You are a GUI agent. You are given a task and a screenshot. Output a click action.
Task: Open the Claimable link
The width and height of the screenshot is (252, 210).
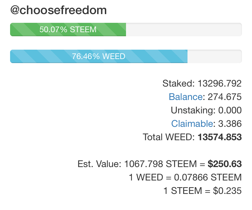point(192,124)
